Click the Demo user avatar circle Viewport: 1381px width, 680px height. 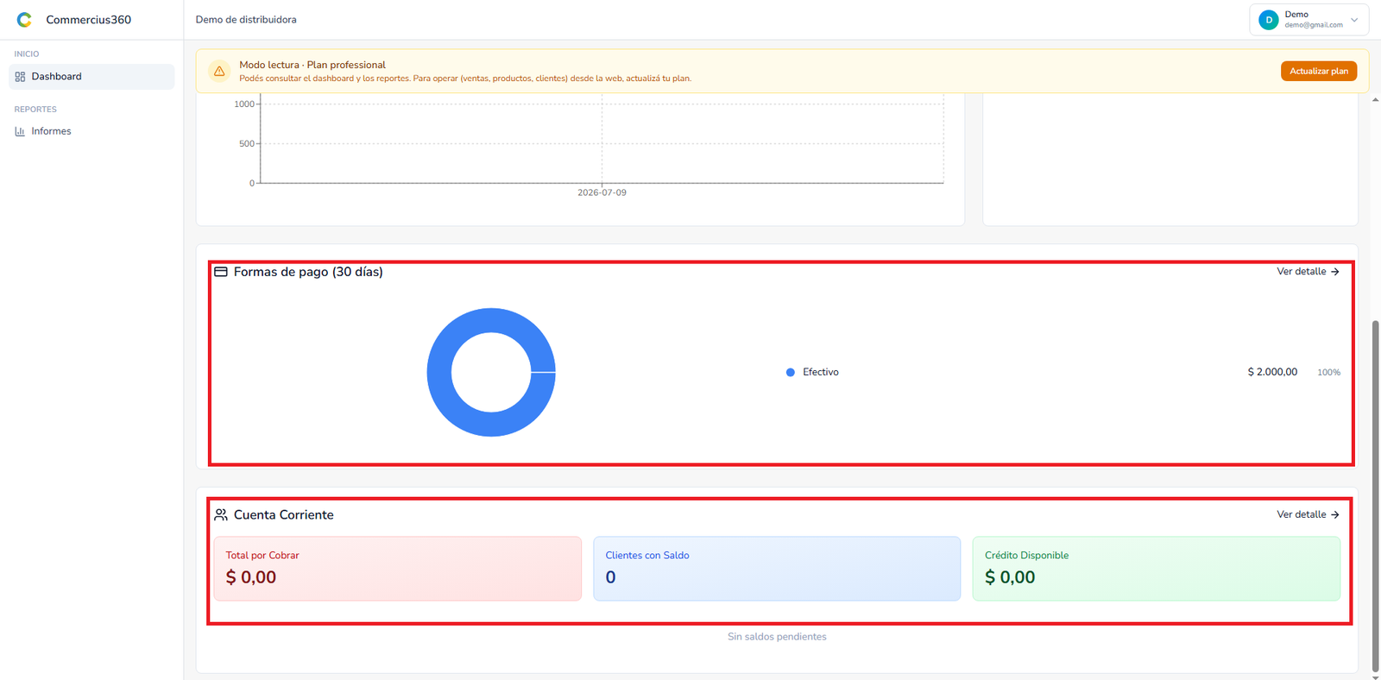(x=1269, y=20)
